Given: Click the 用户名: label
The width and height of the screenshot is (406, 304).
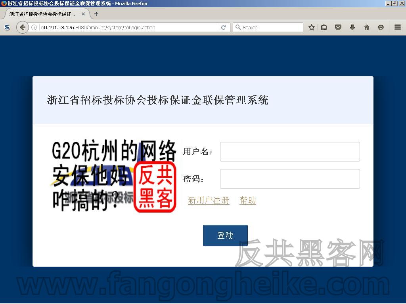Looking at the screenshot, I should [197, 152].
